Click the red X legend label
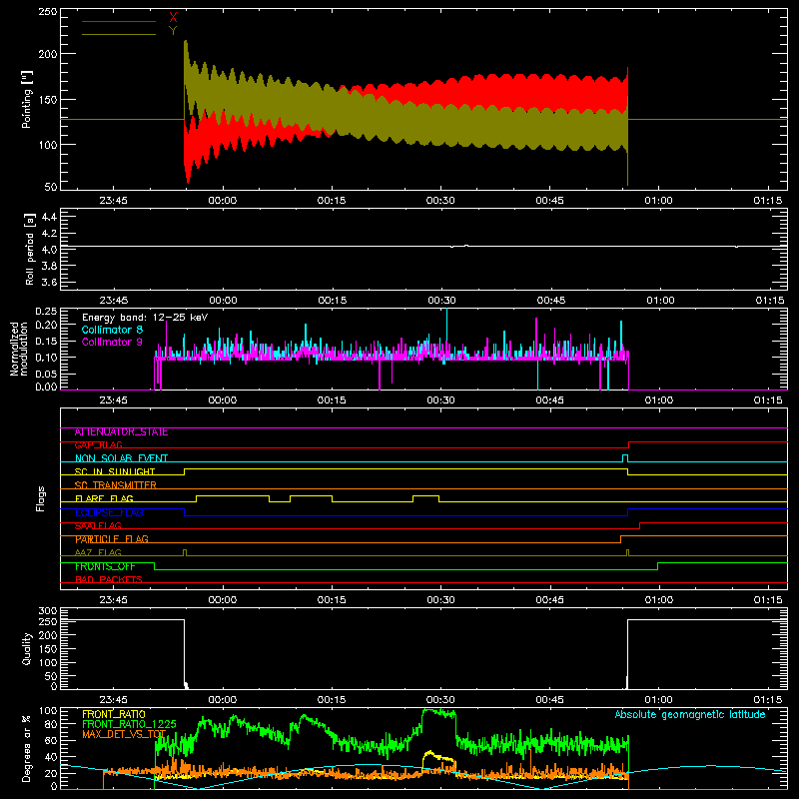This screenshot has width=799, height=799. click(173, 18)
